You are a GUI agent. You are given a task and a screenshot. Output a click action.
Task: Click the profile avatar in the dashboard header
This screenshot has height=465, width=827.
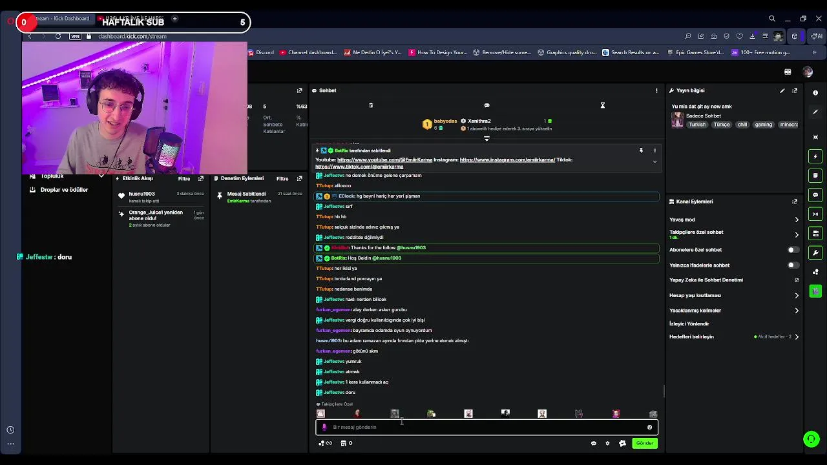(x=808, y=72)
